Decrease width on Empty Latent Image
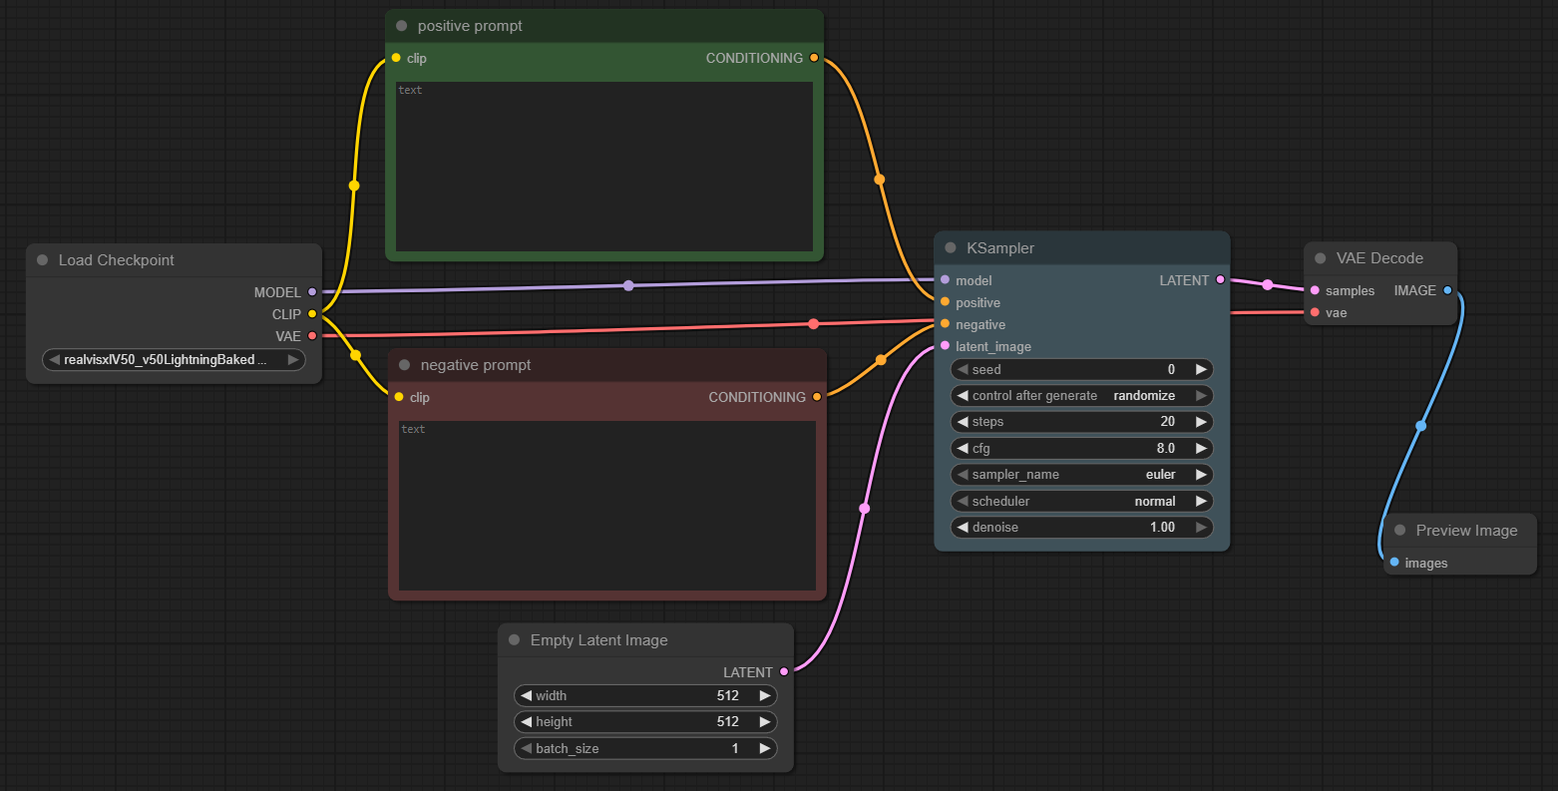Image resolution: width=1558 pixels, height=791 pixels. 526,695
